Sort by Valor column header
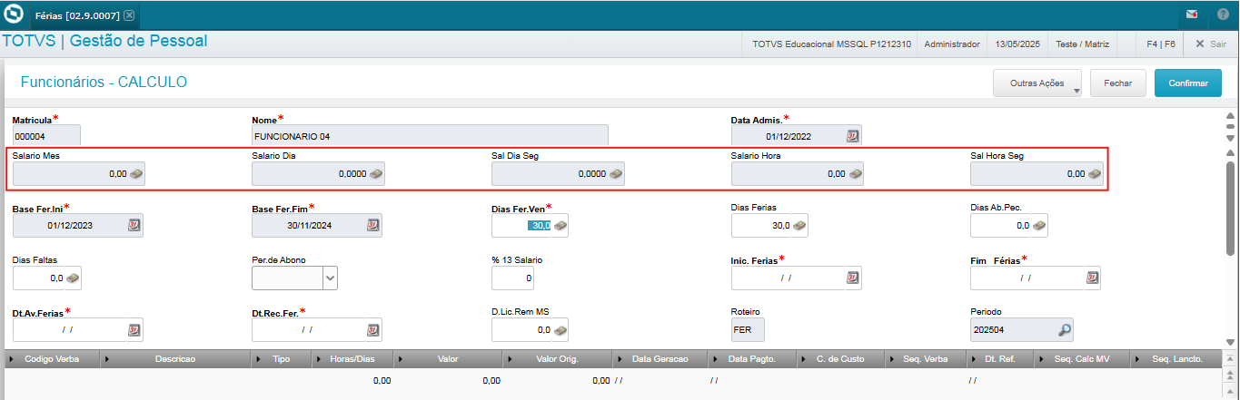 click(x=448, y=359)
